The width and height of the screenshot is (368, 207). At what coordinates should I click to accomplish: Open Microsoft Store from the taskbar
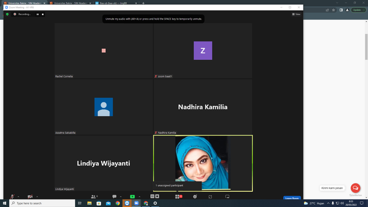click(x=99, y=203)
